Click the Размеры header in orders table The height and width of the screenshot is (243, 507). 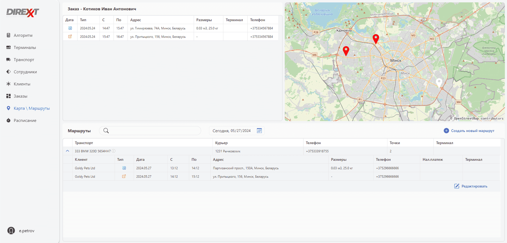click(x=204, y=20)
